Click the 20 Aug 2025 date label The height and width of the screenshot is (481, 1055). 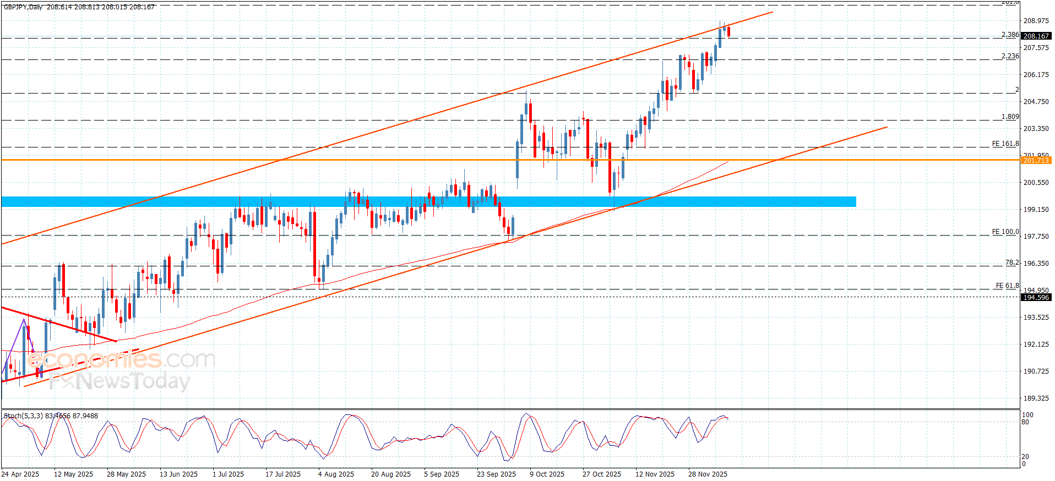[391, 474]
